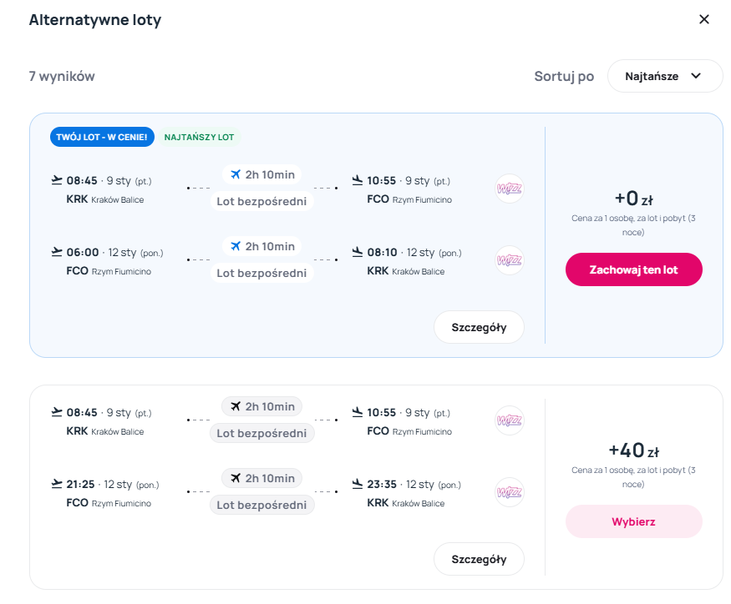Click the chevron arrow in sort dropdown

tap(695, 76)
